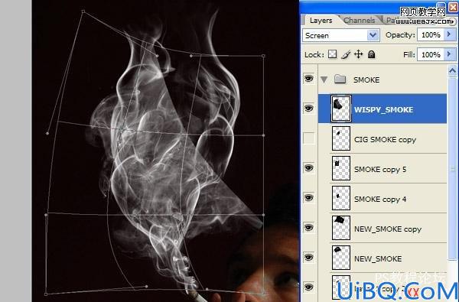Toggle eye of bottom partially visible layer

pos(309,287)
